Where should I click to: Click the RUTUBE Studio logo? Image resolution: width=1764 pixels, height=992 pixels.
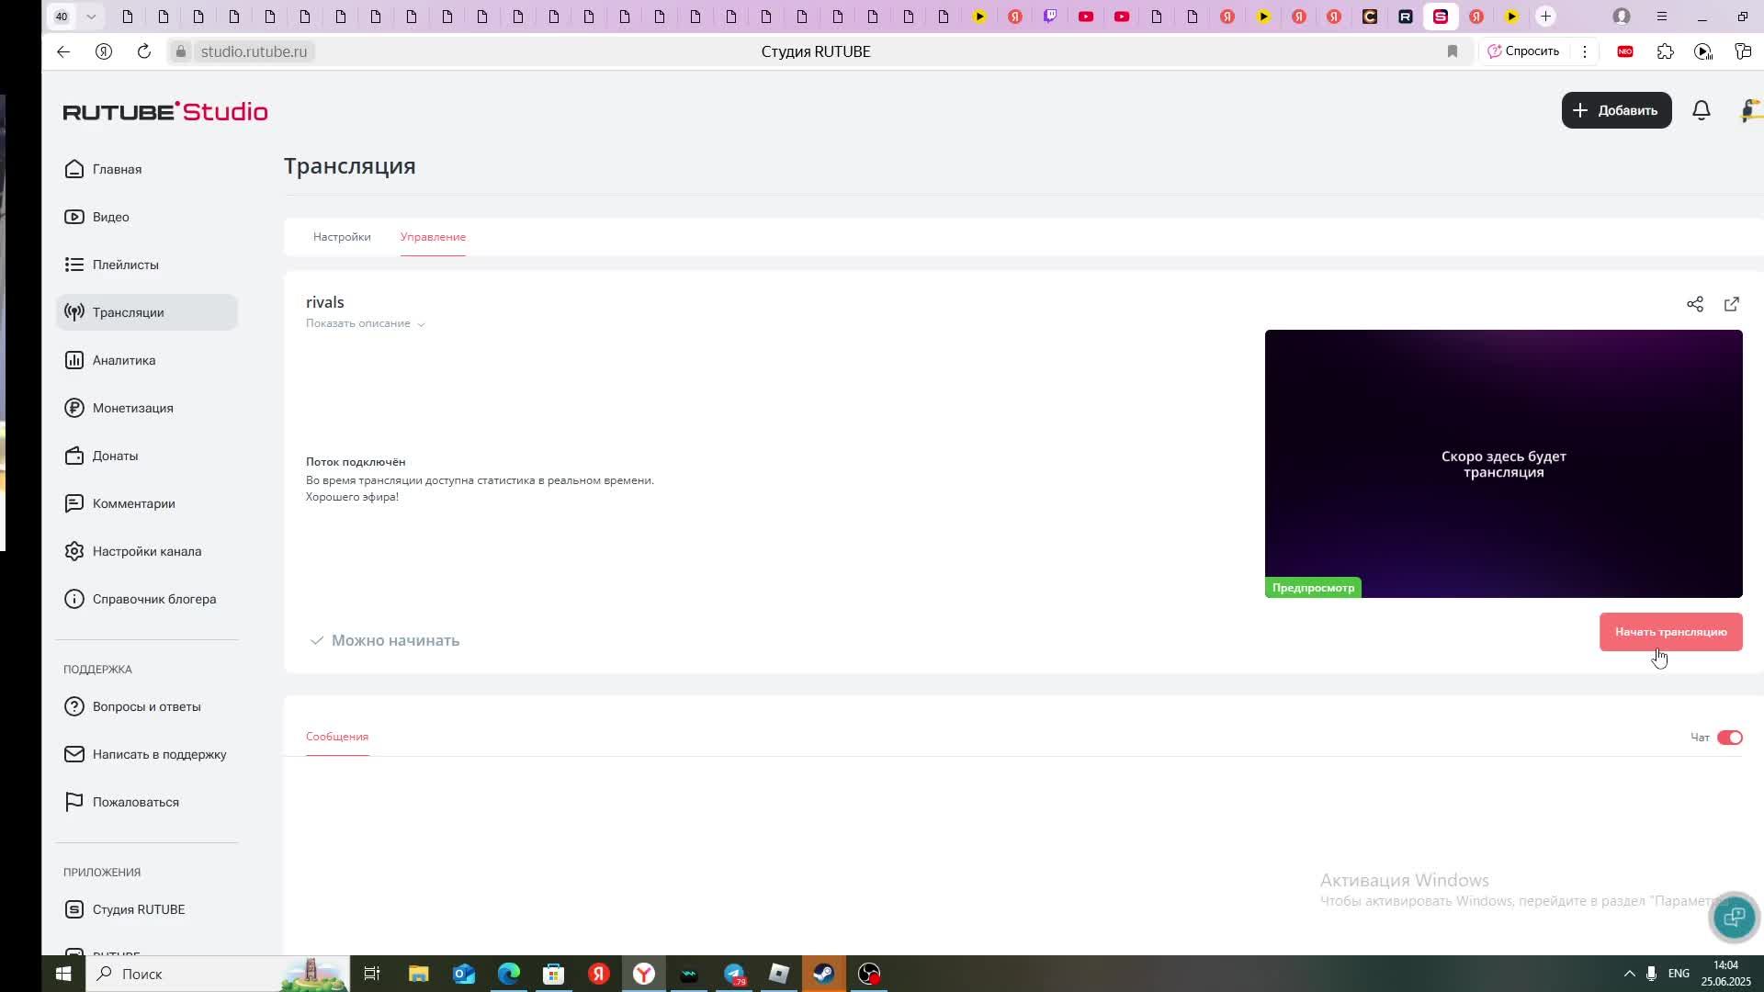point(165,111)
